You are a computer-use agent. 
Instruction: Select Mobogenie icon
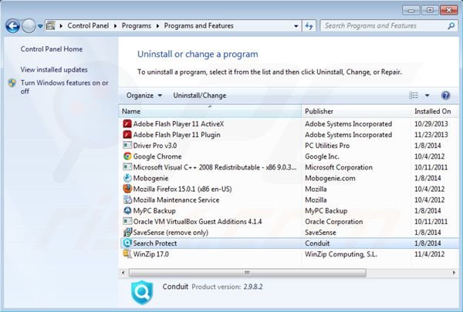click(127, 178)
